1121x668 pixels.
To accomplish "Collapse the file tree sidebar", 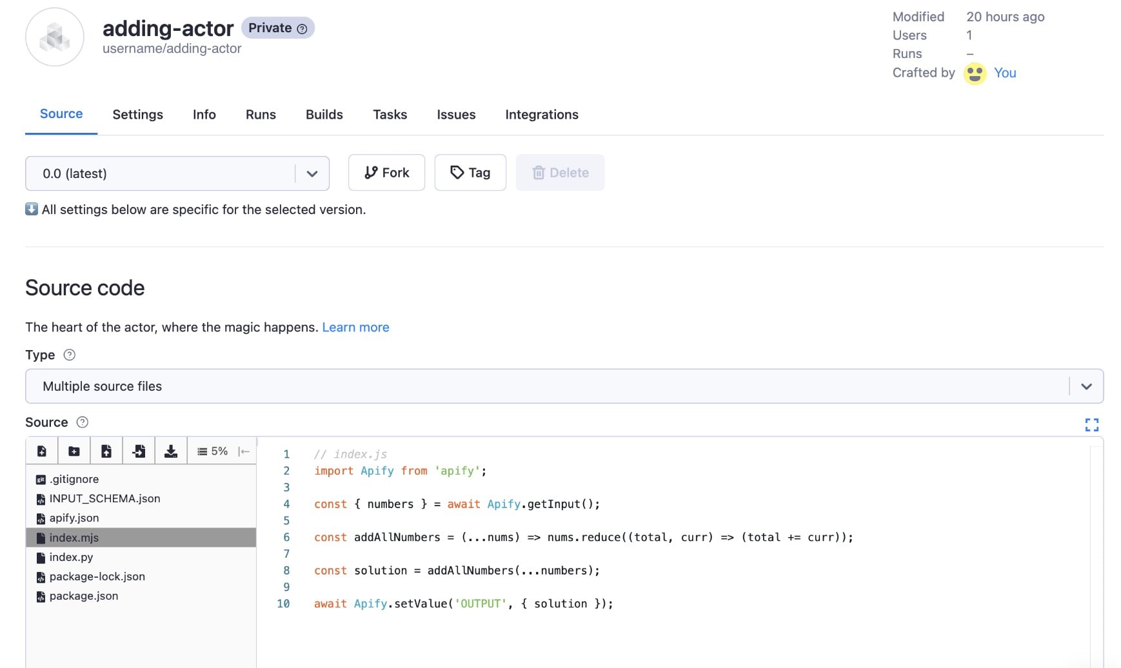I will coord(244,451).
